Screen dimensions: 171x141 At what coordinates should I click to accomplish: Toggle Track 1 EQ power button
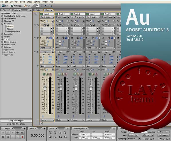[53, 52]
